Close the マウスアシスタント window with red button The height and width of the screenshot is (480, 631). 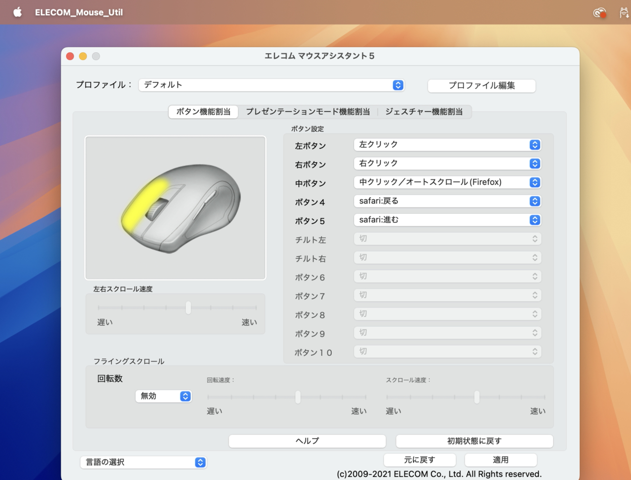[x=70, y=56]
